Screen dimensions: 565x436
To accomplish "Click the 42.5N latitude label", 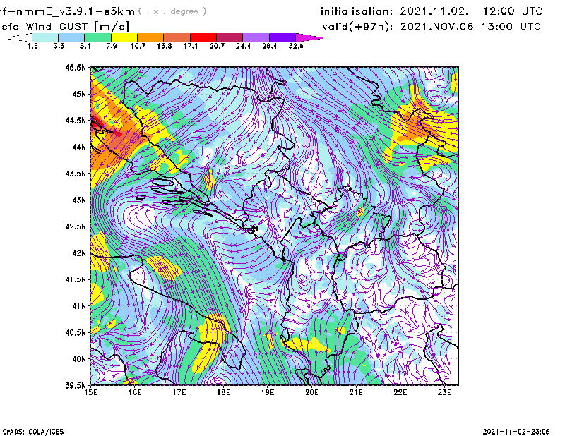I will [x=76, y=226].
